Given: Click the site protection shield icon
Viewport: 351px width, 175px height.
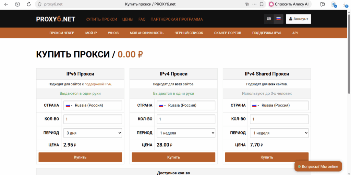Looking at the screenshot, I should coord(40,4).
